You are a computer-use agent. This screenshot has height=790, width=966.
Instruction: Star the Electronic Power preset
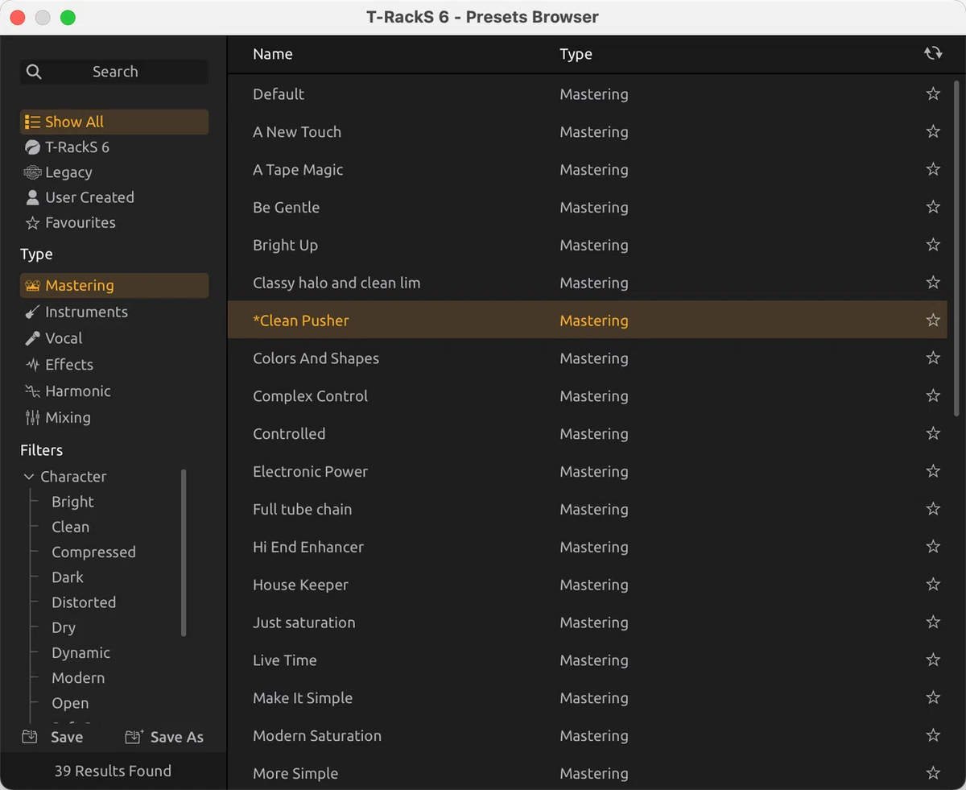(x=933, y=471)
